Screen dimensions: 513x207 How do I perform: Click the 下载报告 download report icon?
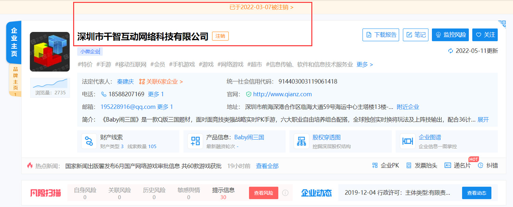(x=381, y=34)
